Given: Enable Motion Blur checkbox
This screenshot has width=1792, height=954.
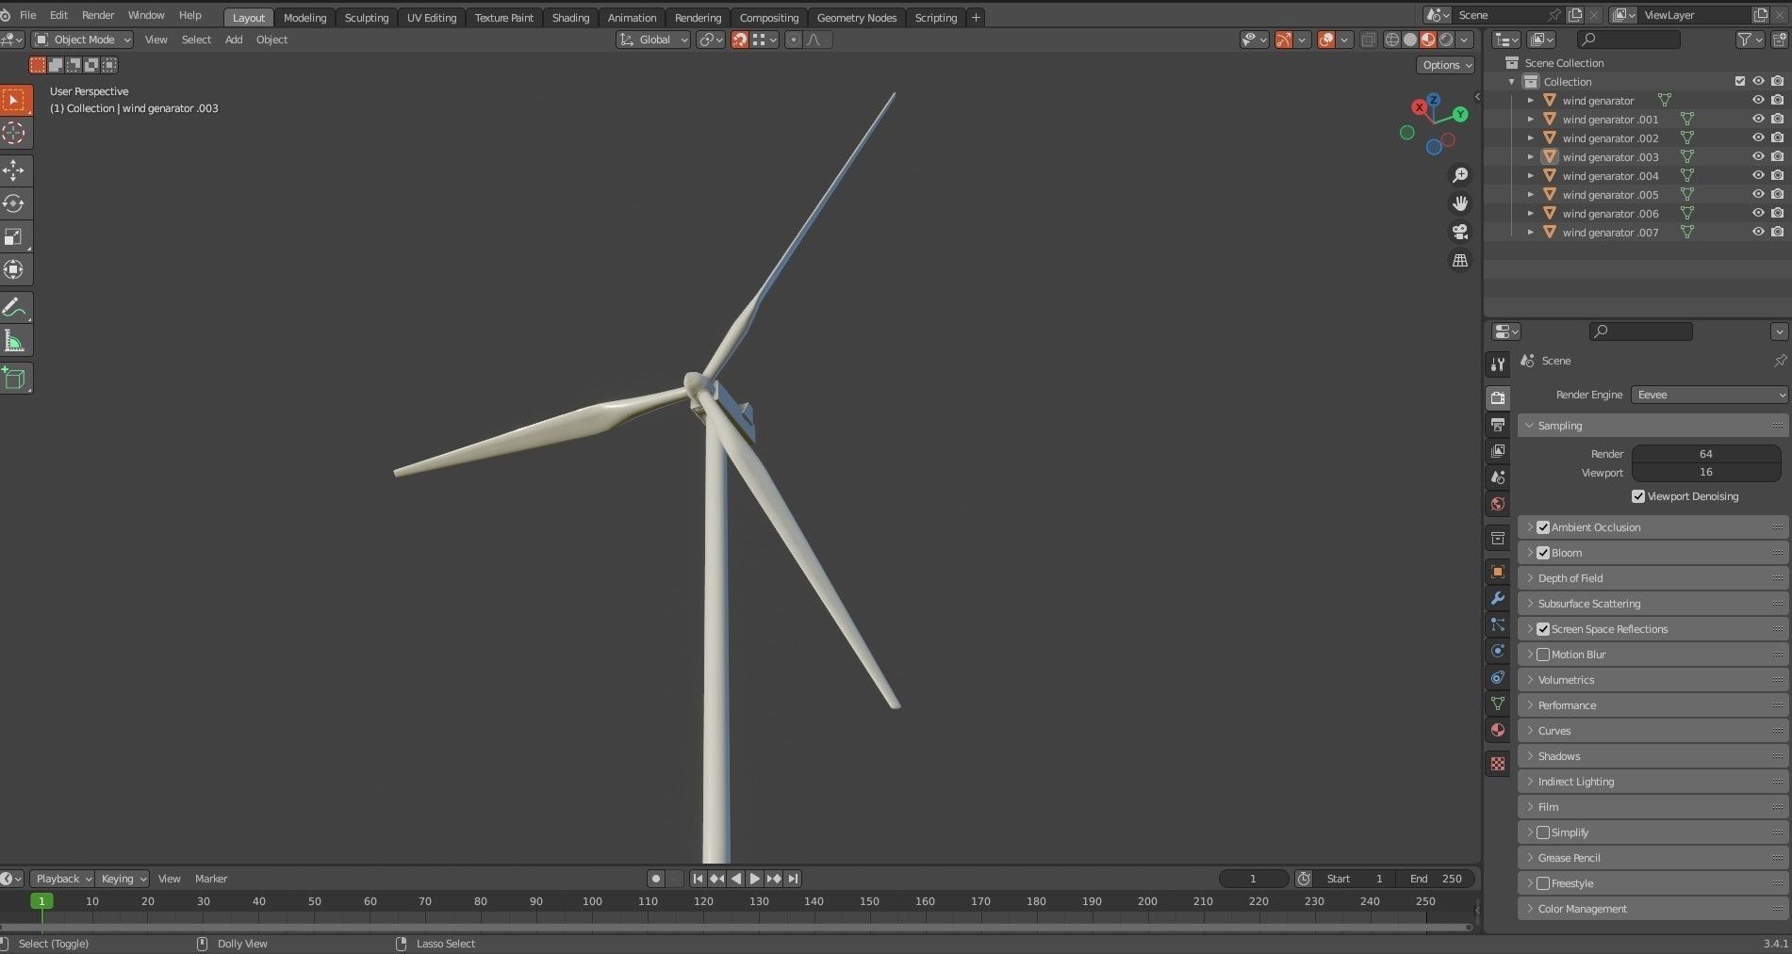Looking at the screenshot, I should [x=1543, y=655].
